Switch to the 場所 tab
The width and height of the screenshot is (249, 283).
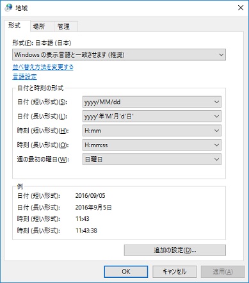click(39, 26)
